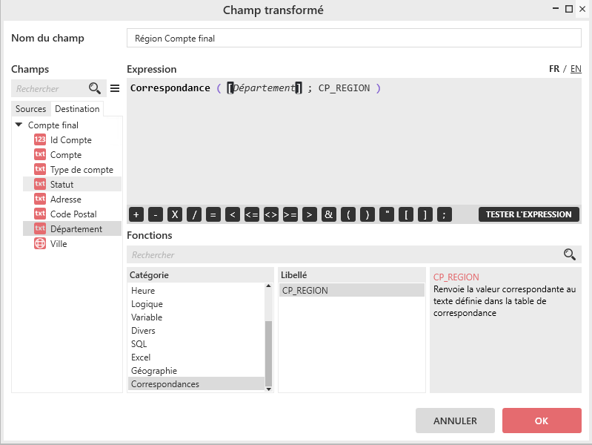Insert the less-than-or-equal operator
592x445 pixels.
tap(252, 214)
